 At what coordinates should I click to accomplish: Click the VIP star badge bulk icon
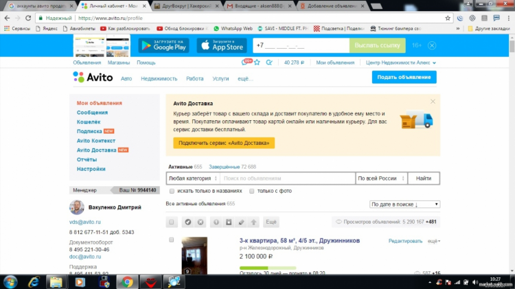[229, 222]
